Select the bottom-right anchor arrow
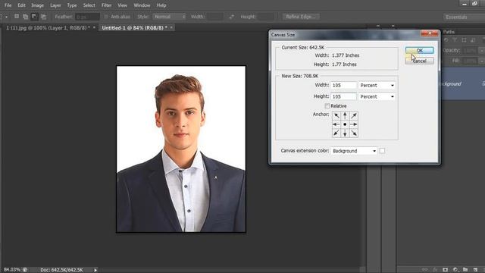 coord(354,133)
